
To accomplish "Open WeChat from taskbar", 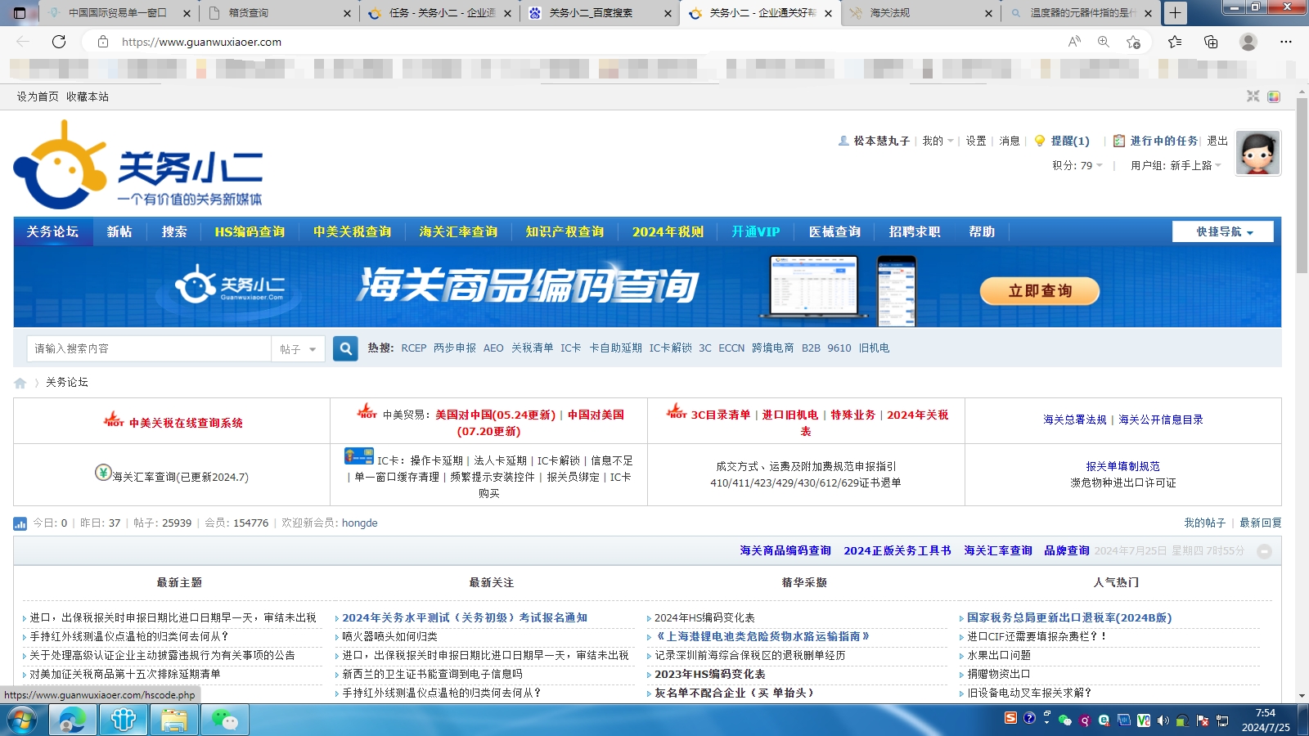I will click(x=224, y=720).
